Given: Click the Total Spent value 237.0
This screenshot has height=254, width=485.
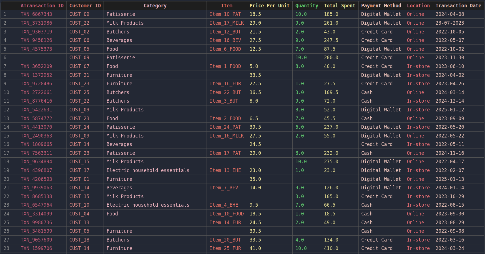Looking at the screenshot, I should point(340,127).
